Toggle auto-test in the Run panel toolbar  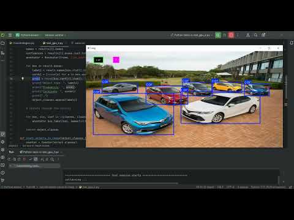click(x=19, y=159)
